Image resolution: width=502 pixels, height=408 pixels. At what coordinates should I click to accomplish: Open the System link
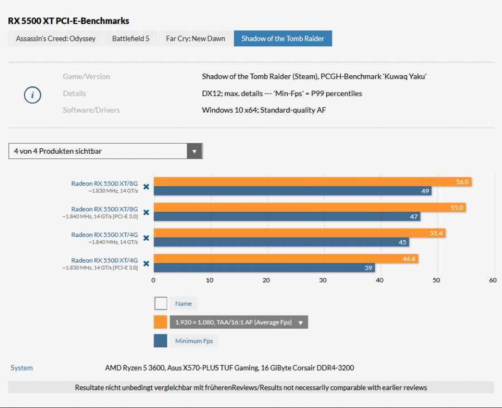(21, 368)
